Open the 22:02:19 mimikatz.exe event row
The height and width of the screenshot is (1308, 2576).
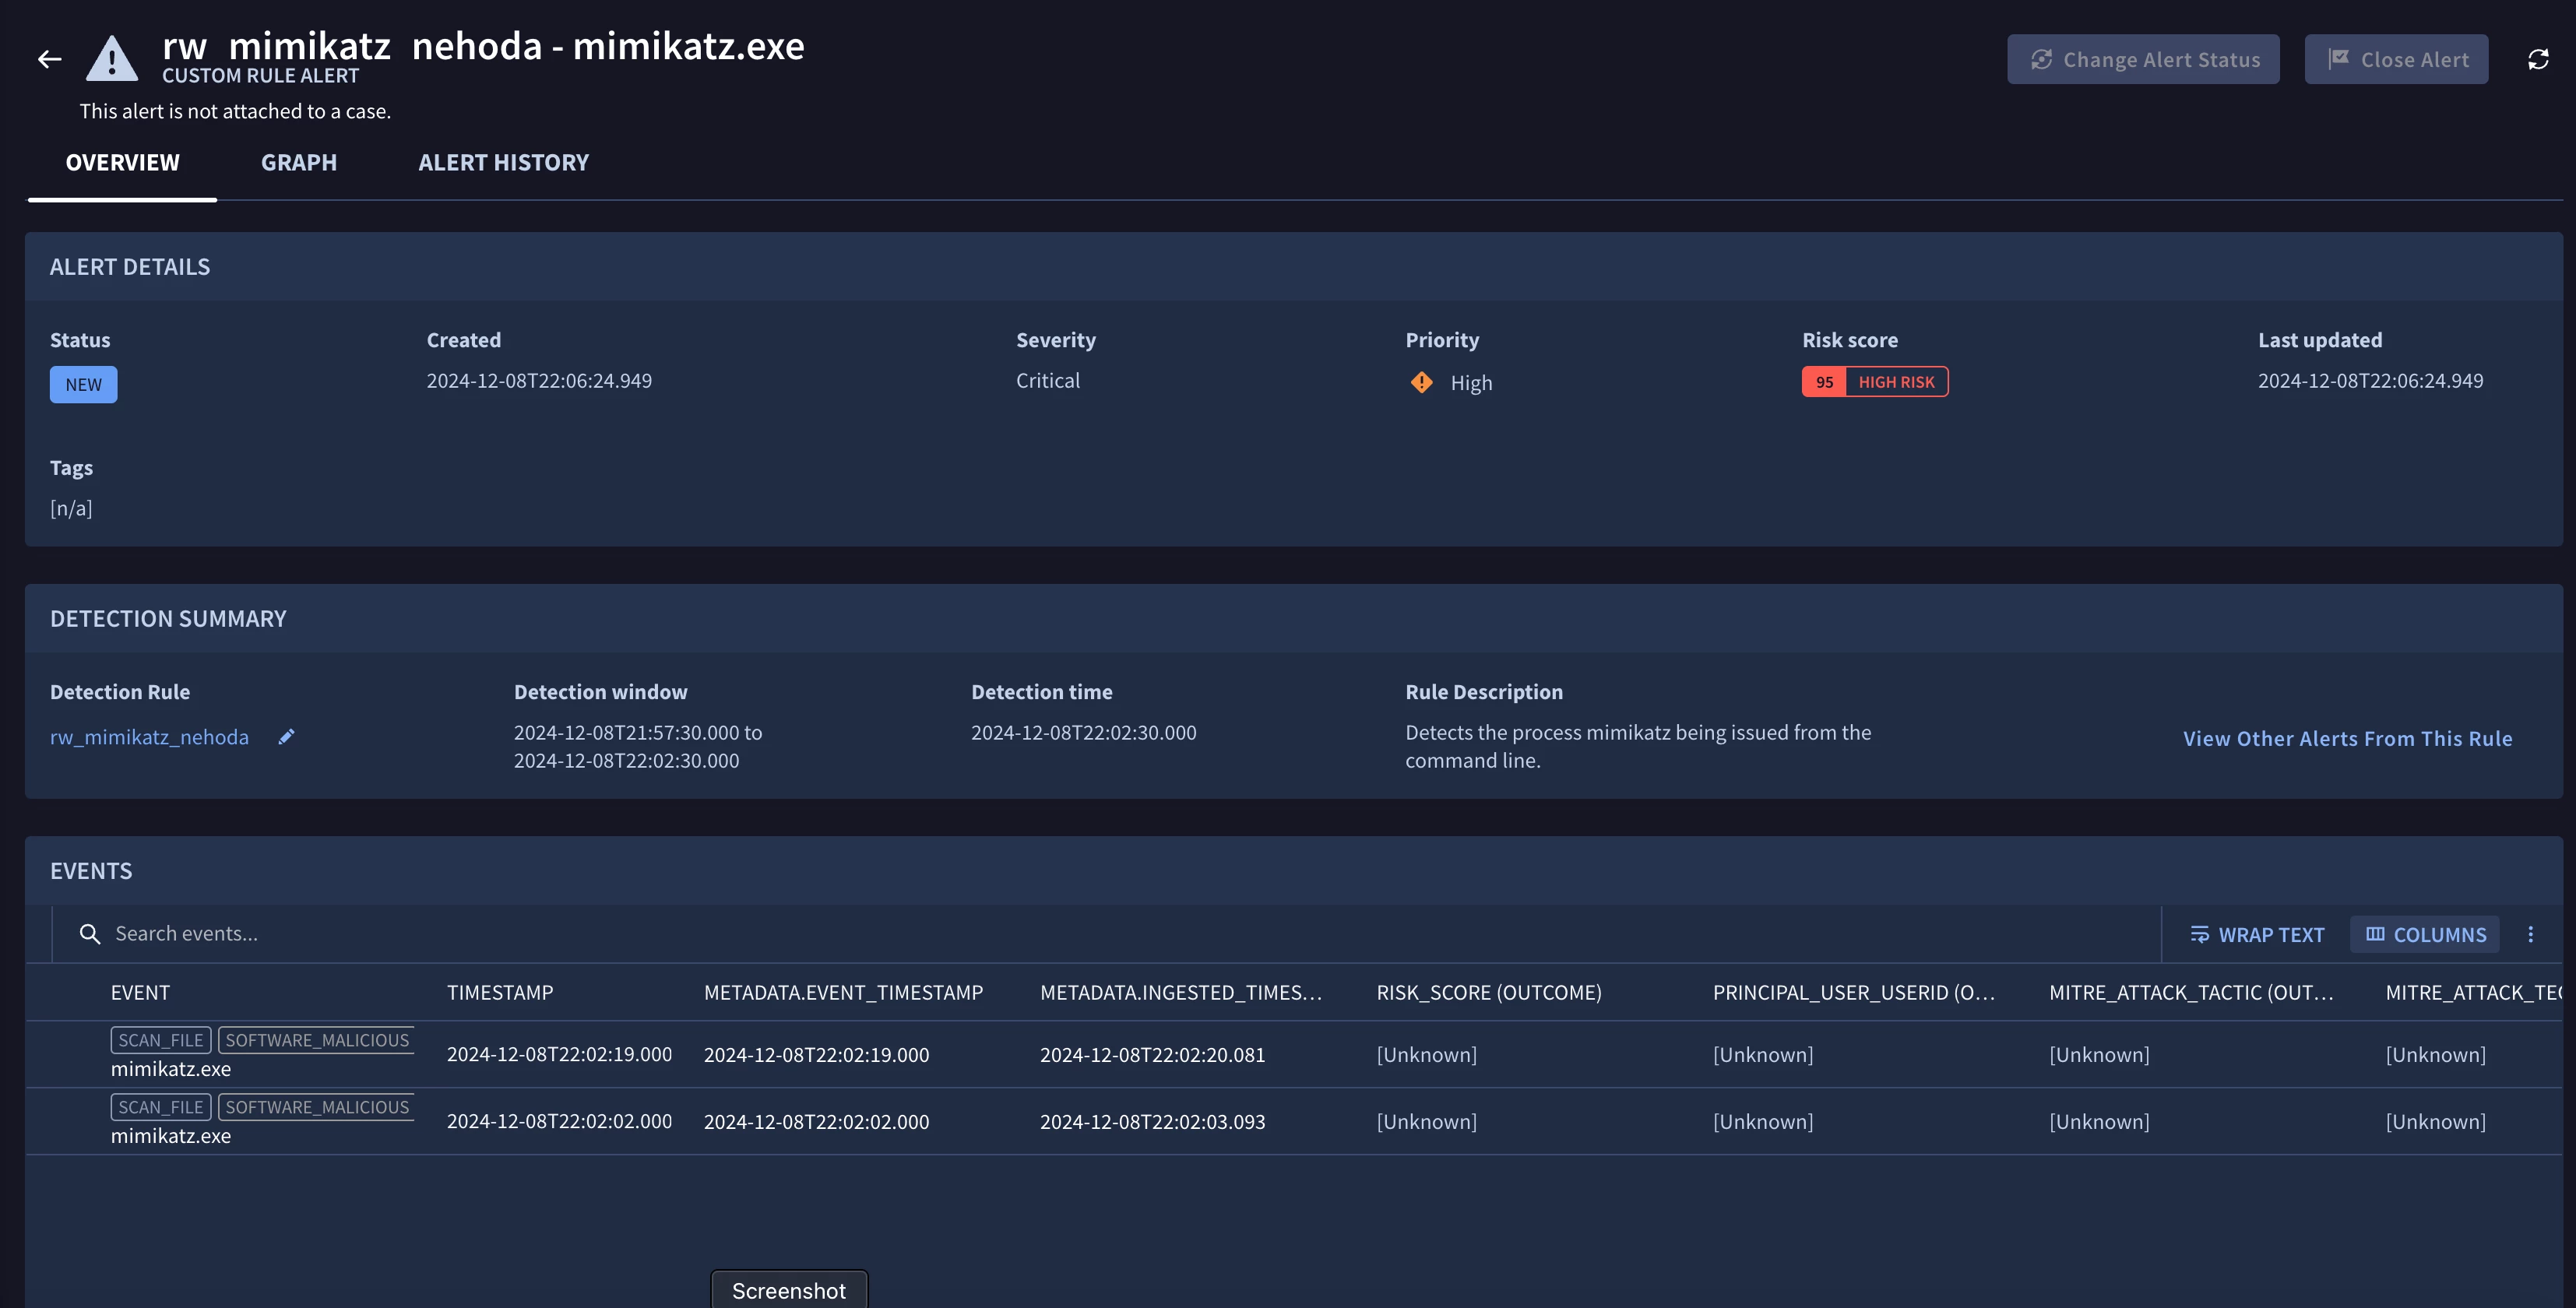[1294, 1054]
